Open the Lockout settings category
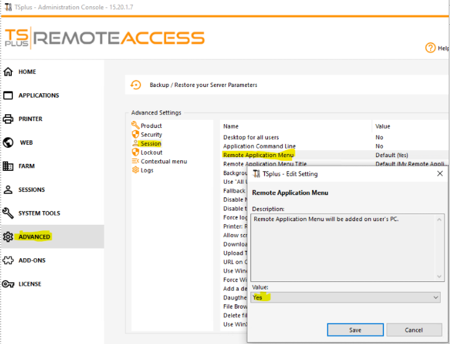This screenshot has width=450, height=344. 151,153
